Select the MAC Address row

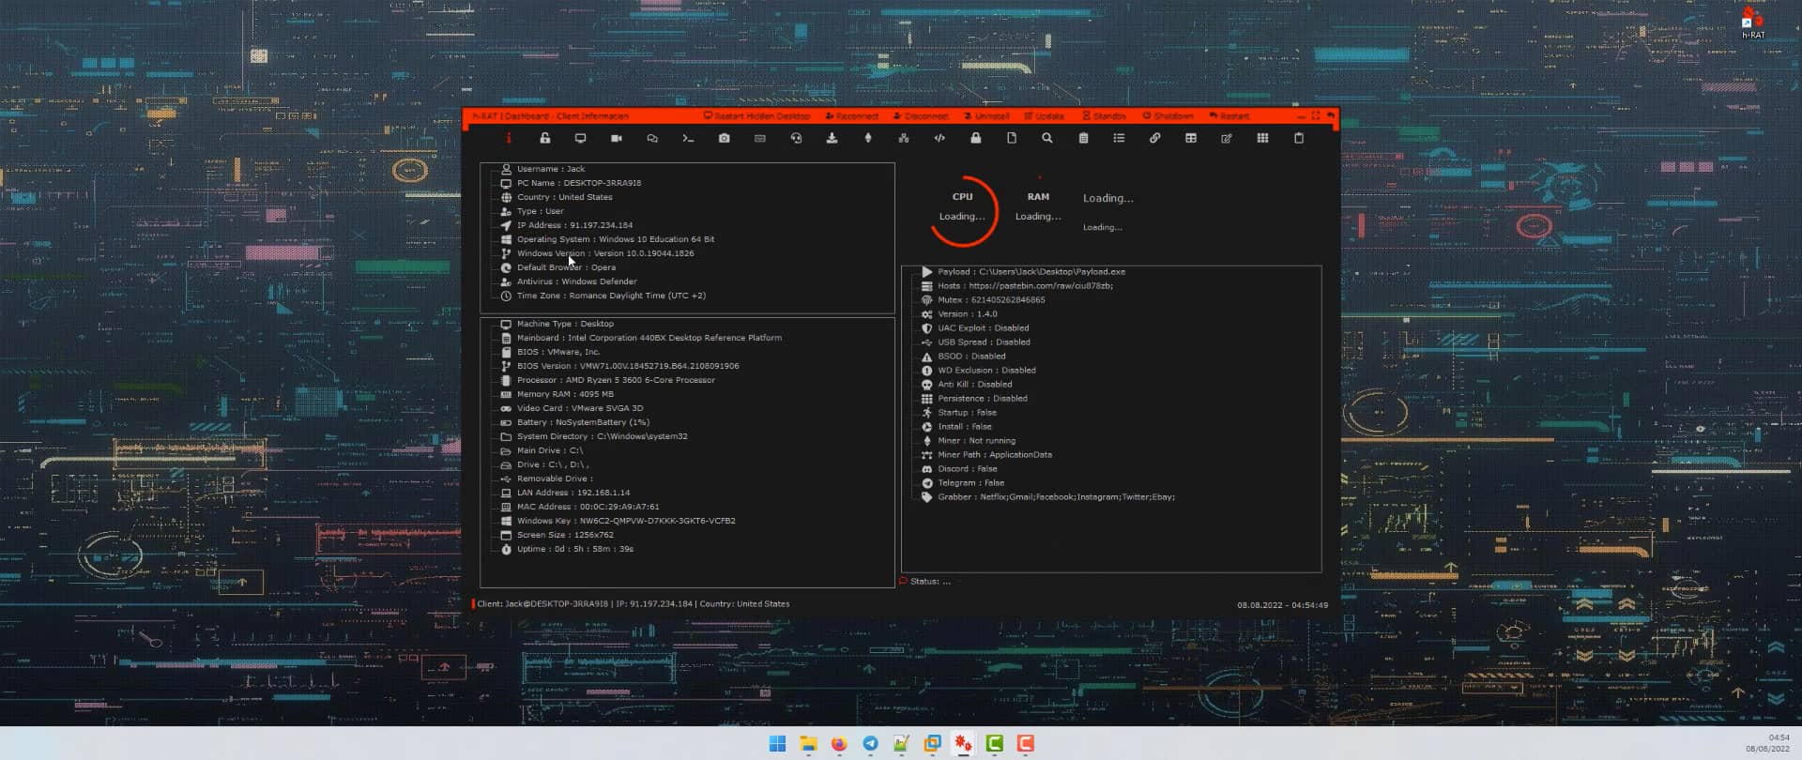(x=580, y=507)
